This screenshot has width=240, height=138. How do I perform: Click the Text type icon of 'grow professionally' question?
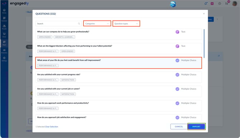(177, 32)
